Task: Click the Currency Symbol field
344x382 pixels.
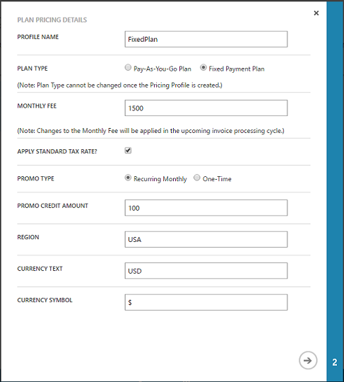Action: [x=206, y=302]
